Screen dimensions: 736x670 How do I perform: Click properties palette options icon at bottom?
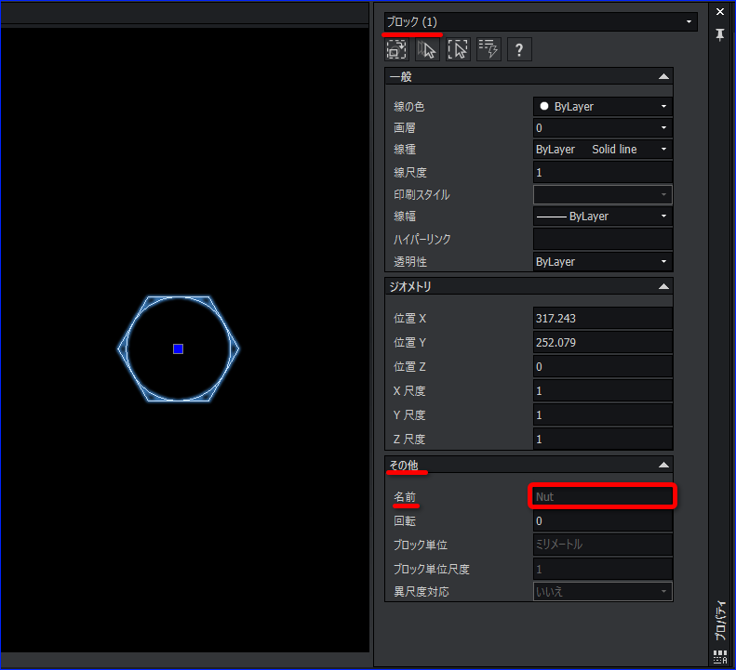coord(720,656)
